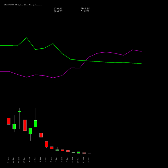The image size is (168, 168).
Task: Select the open value 'O: 0.25'
Action: point(58,11)
